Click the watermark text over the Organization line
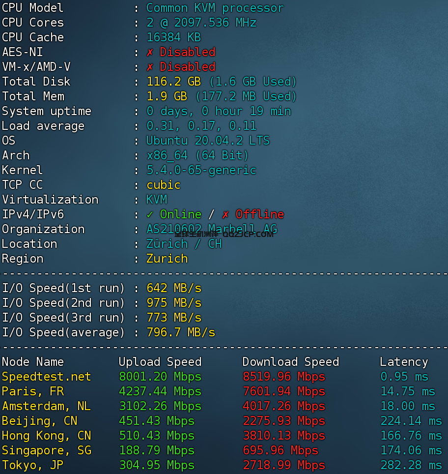This screenshot has height=474, width=448. pyautogui.click(x=224, y=234)
